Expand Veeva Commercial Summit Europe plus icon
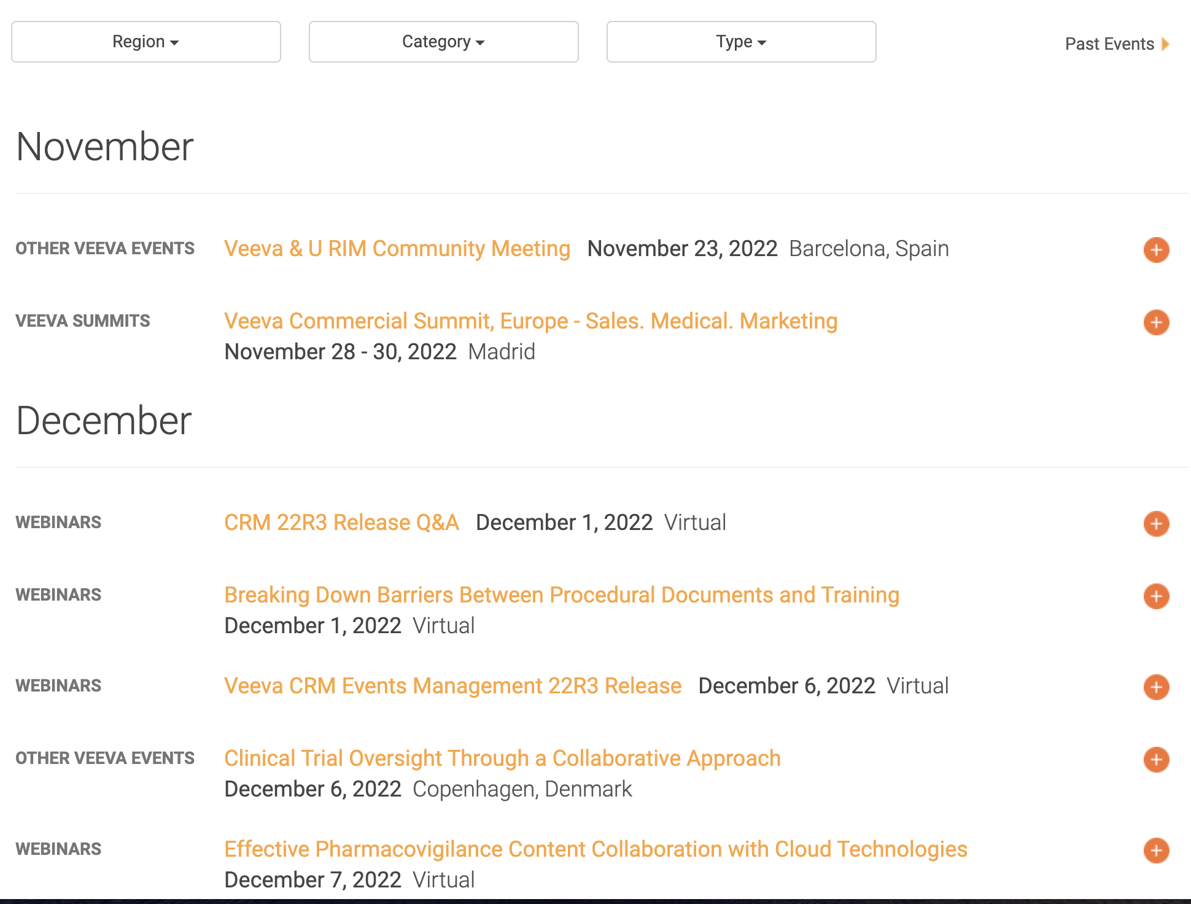 coord(1156,322)
